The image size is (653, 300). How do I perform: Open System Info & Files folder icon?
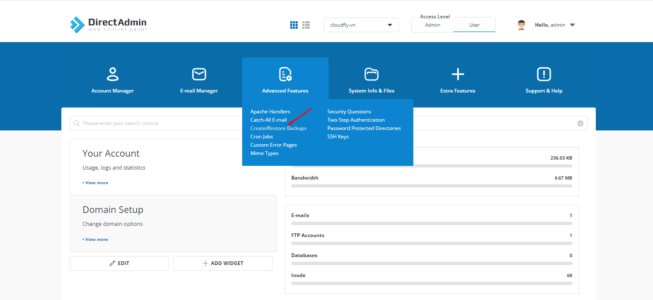click(372, 74)
